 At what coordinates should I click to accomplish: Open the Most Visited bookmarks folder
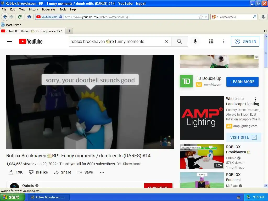point(11,25)
